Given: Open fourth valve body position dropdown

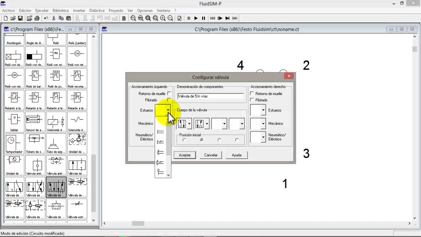Looking at the screenshot, I should 242,124.
